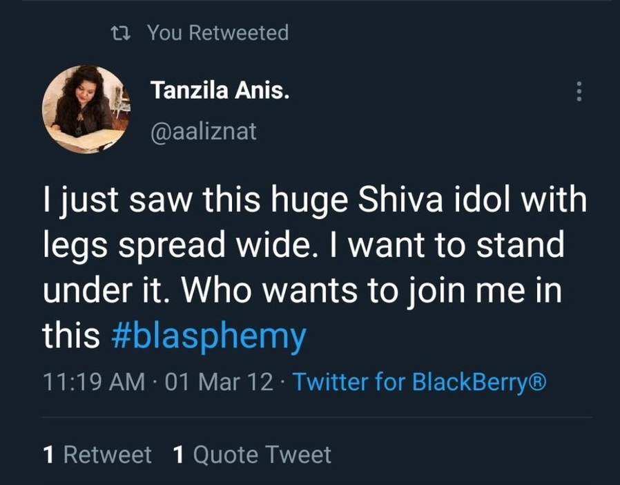The width and height of the screenshot is (620, 485).
Task: Open the #blasphemy hashtag
Action: tap(208, 336)
